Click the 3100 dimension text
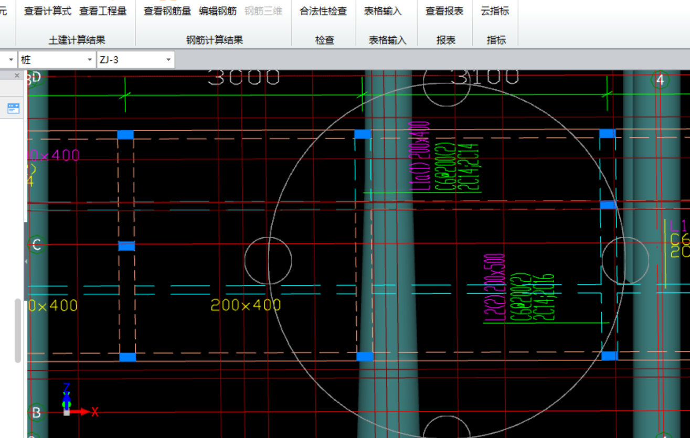 point(484,78)
